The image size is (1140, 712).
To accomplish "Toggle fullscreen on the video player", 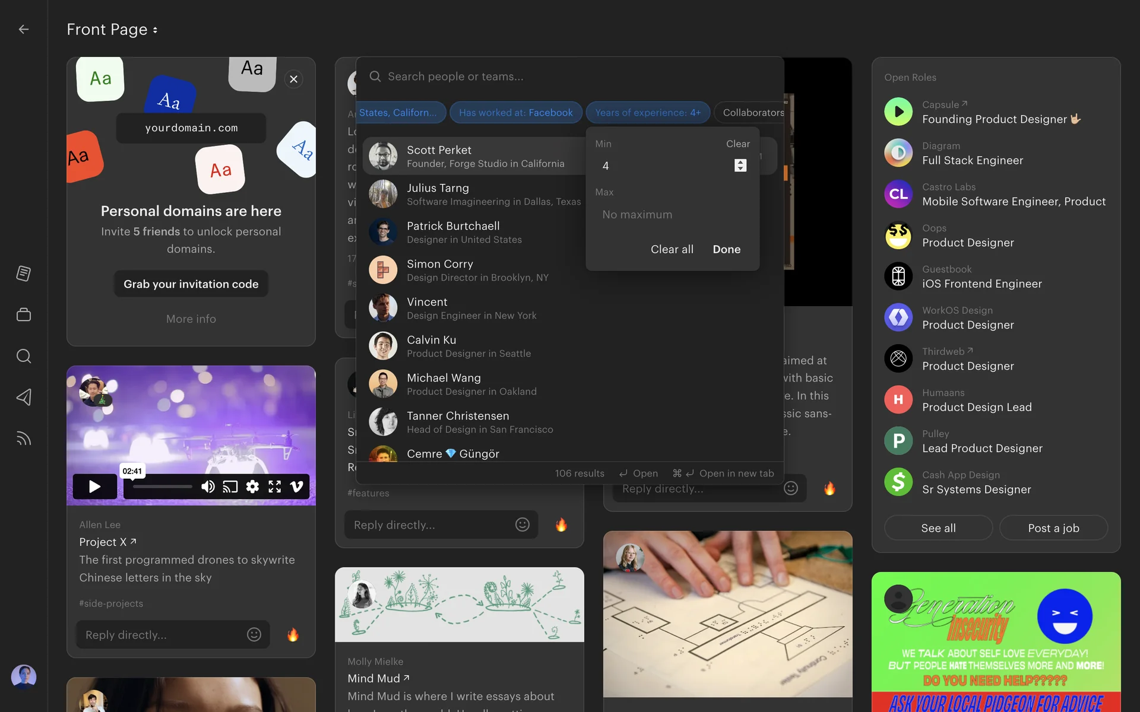I will point(274,487).
